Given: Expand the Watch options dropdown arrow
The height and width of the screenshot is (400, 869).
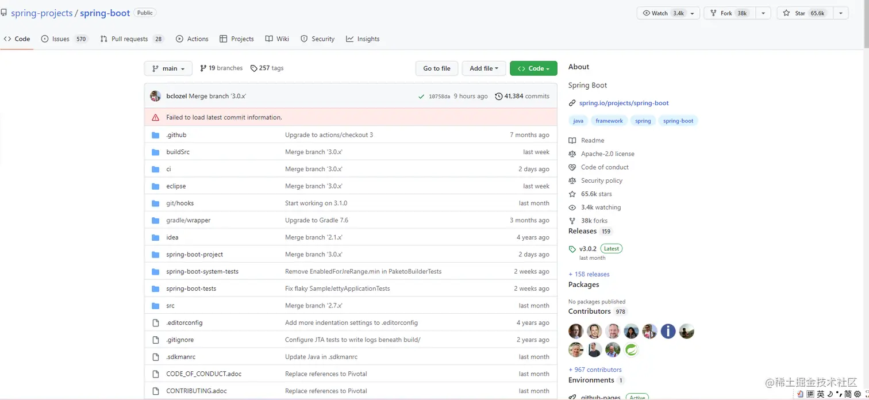Looking at the screenshot, I should pyautogui.click(x=693, y=13).
